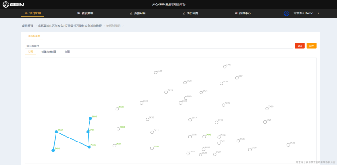Screen dimensions: 337x165
Task: Click the 应用中心 grid icon
Action: (236, 14)
